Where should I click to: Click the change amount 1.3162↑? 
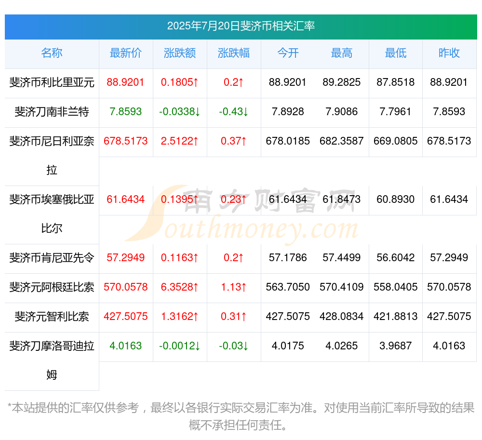pyautogui.click(x=179, y=317)
